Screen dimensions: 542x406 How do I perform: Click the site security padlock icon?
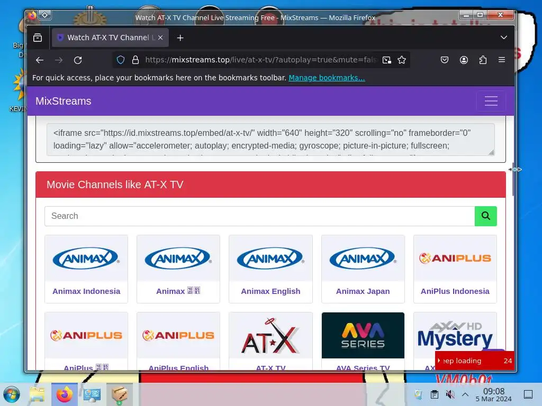click(135, 60)
